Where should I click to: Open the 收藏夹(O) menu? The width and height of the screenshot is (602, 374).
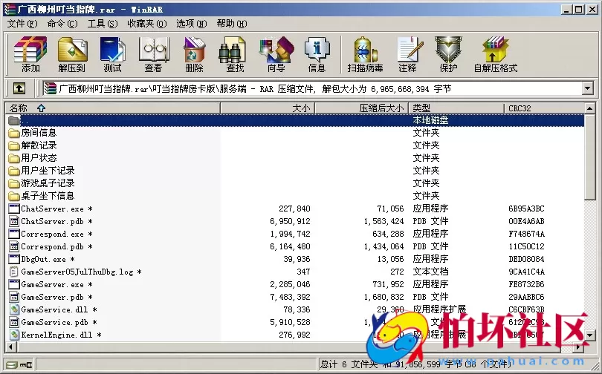point(147,24)
